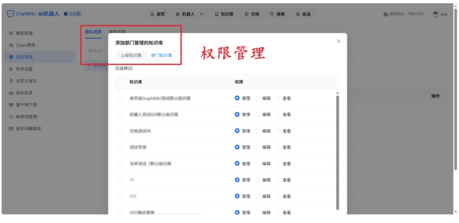The image size is (459, 223).
Task: Click the dialog scrollbar up arrow
Action: [x=338, y=93]
